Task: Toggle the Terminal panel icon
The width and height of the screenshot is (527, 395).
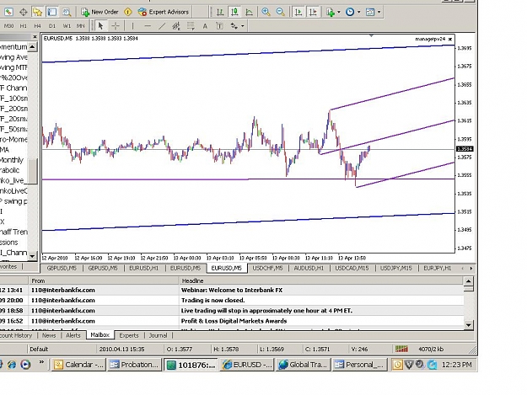Action: pyautogui.click(x=51, y=12)
